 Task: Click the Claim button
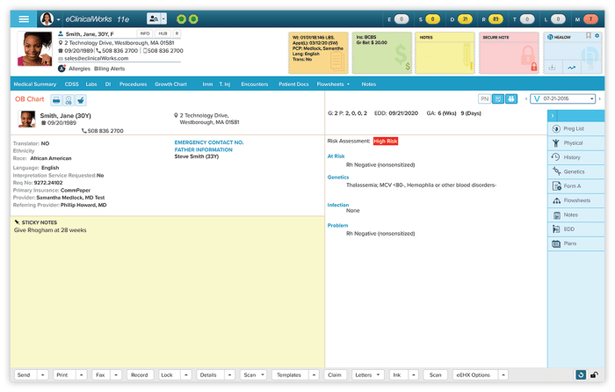[335, 375]
